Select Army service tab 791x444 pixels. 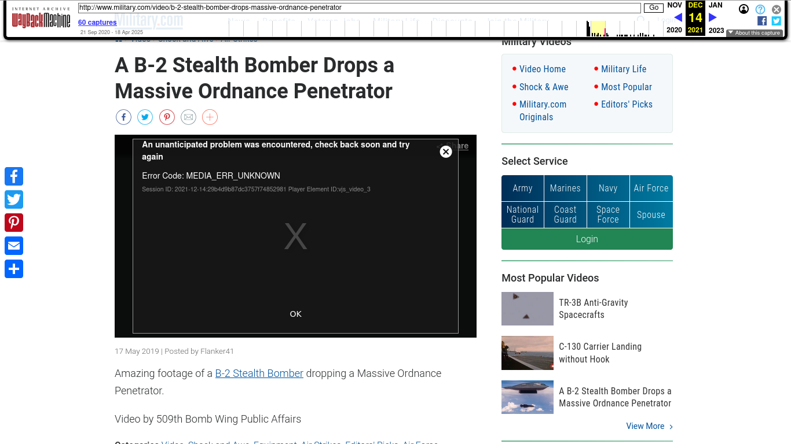tap(522, 188)
